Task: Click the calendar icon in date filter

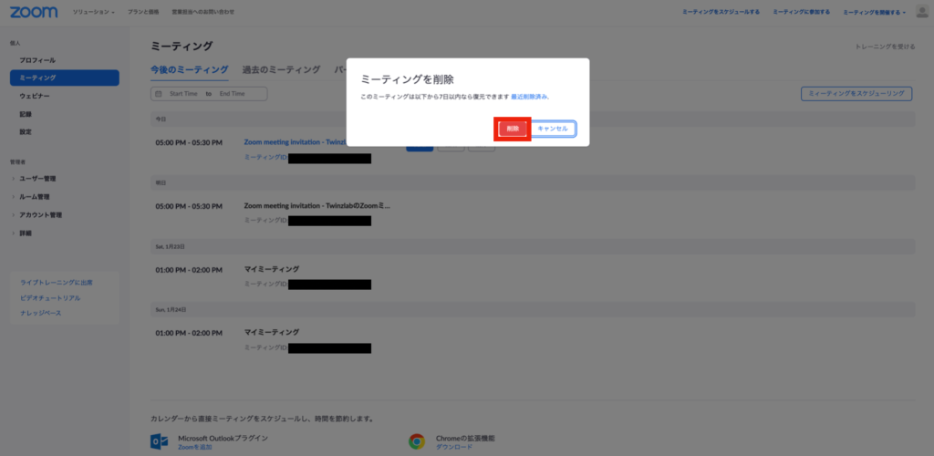Action: 159,94
